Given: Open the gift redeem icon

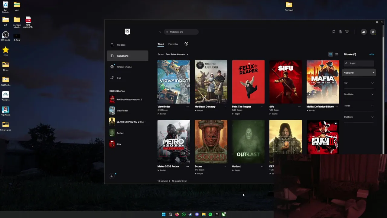Looking at the screenshot, I should [x=340, y=32].
